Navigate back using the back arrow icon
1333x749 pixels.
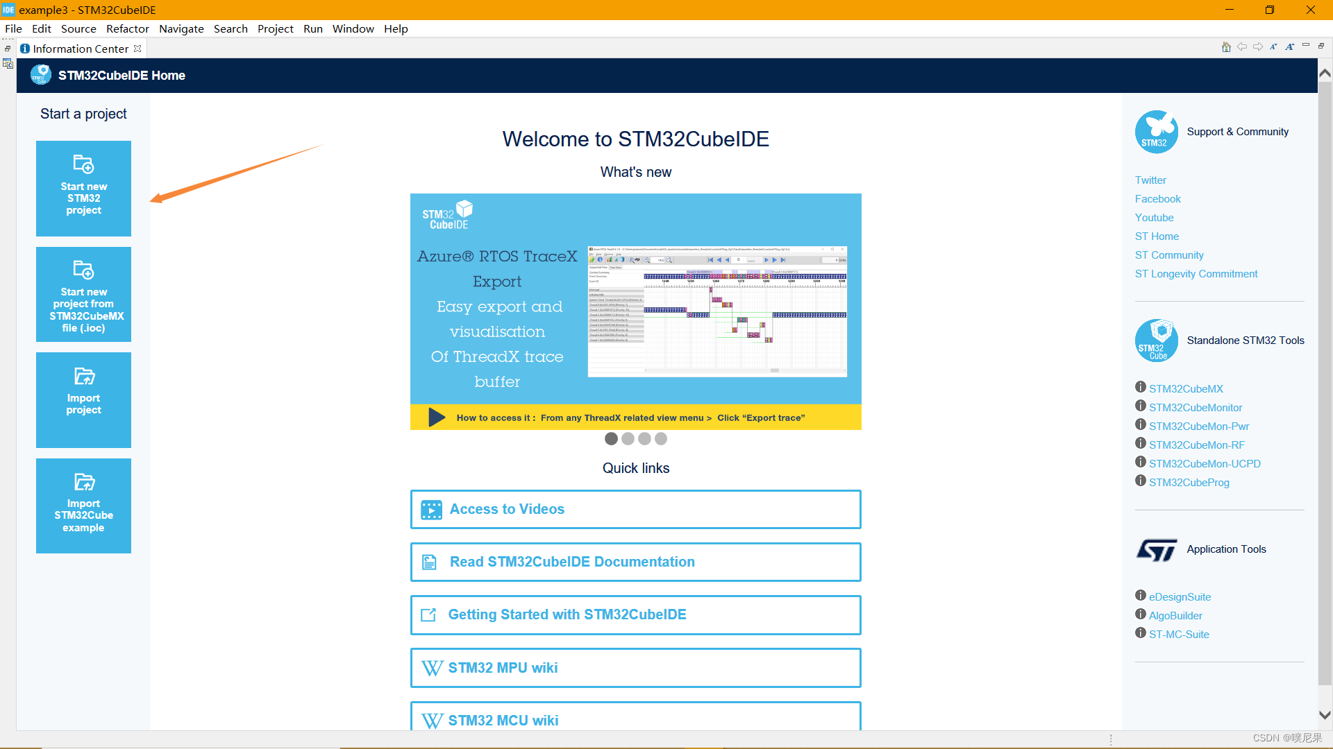(1242, 46)
